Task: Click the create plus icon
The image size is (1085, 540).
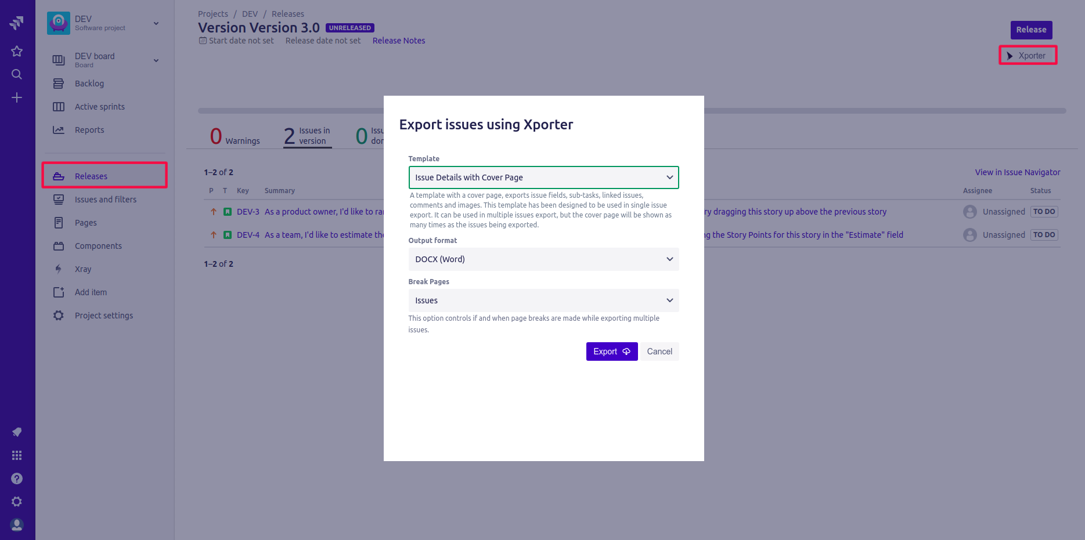Action: pyautogui.click(x=17, y=97)
